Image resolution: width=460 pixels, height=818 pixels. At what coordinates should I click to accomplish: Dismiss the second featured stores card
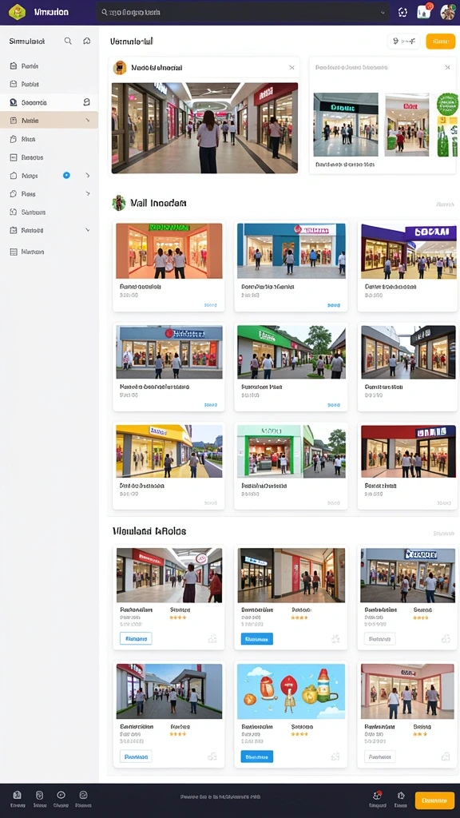(x=447, y=67)
